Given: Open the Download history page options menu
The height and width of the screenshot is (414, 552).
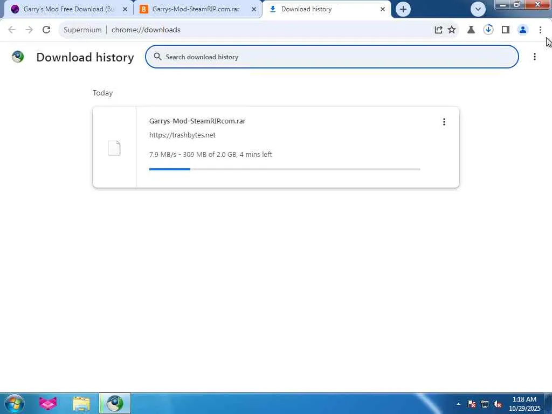Looking at the screenshot, I should point(534,57).
